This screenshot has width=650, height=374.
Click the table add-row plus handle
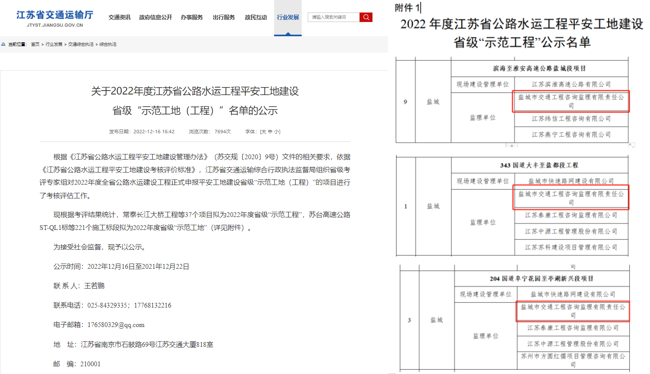[x=512, y=146]
